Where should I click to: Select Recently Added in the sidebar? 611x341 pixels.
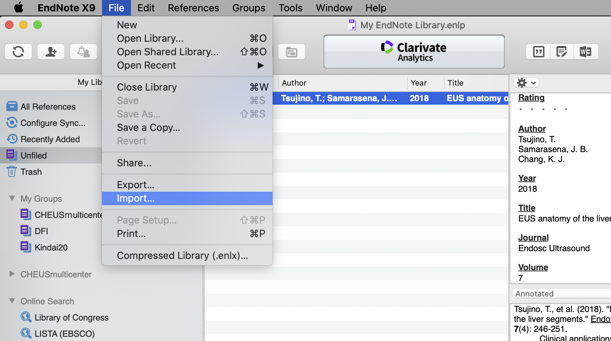tap(51, 139)
